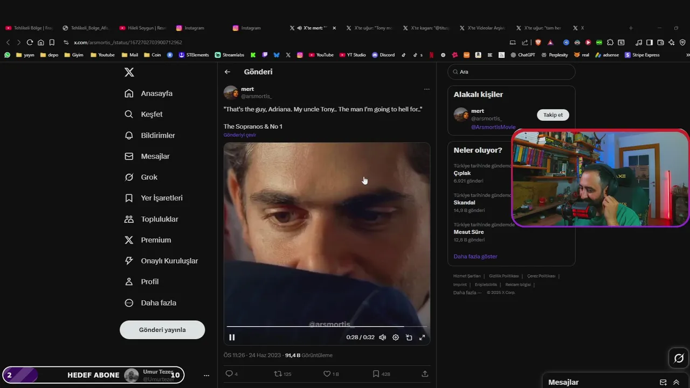The width and height of the screenshot is (690, 388).
Task: Open Discord bookmark
Action: click(x=383, y=55)
